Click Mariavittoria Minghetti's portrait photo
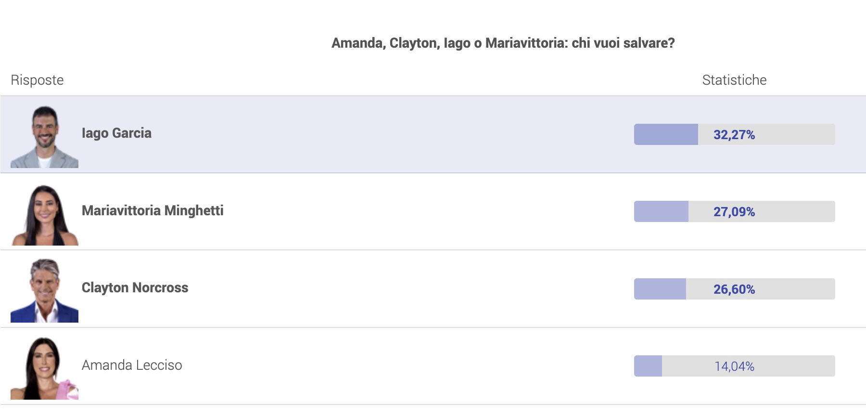 pos(44,215)
